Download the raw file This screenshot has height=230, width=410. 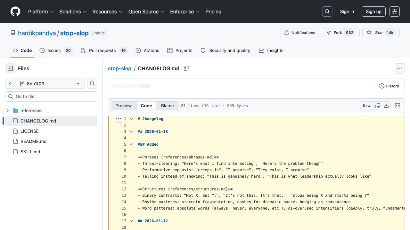(x=386, y=106)
